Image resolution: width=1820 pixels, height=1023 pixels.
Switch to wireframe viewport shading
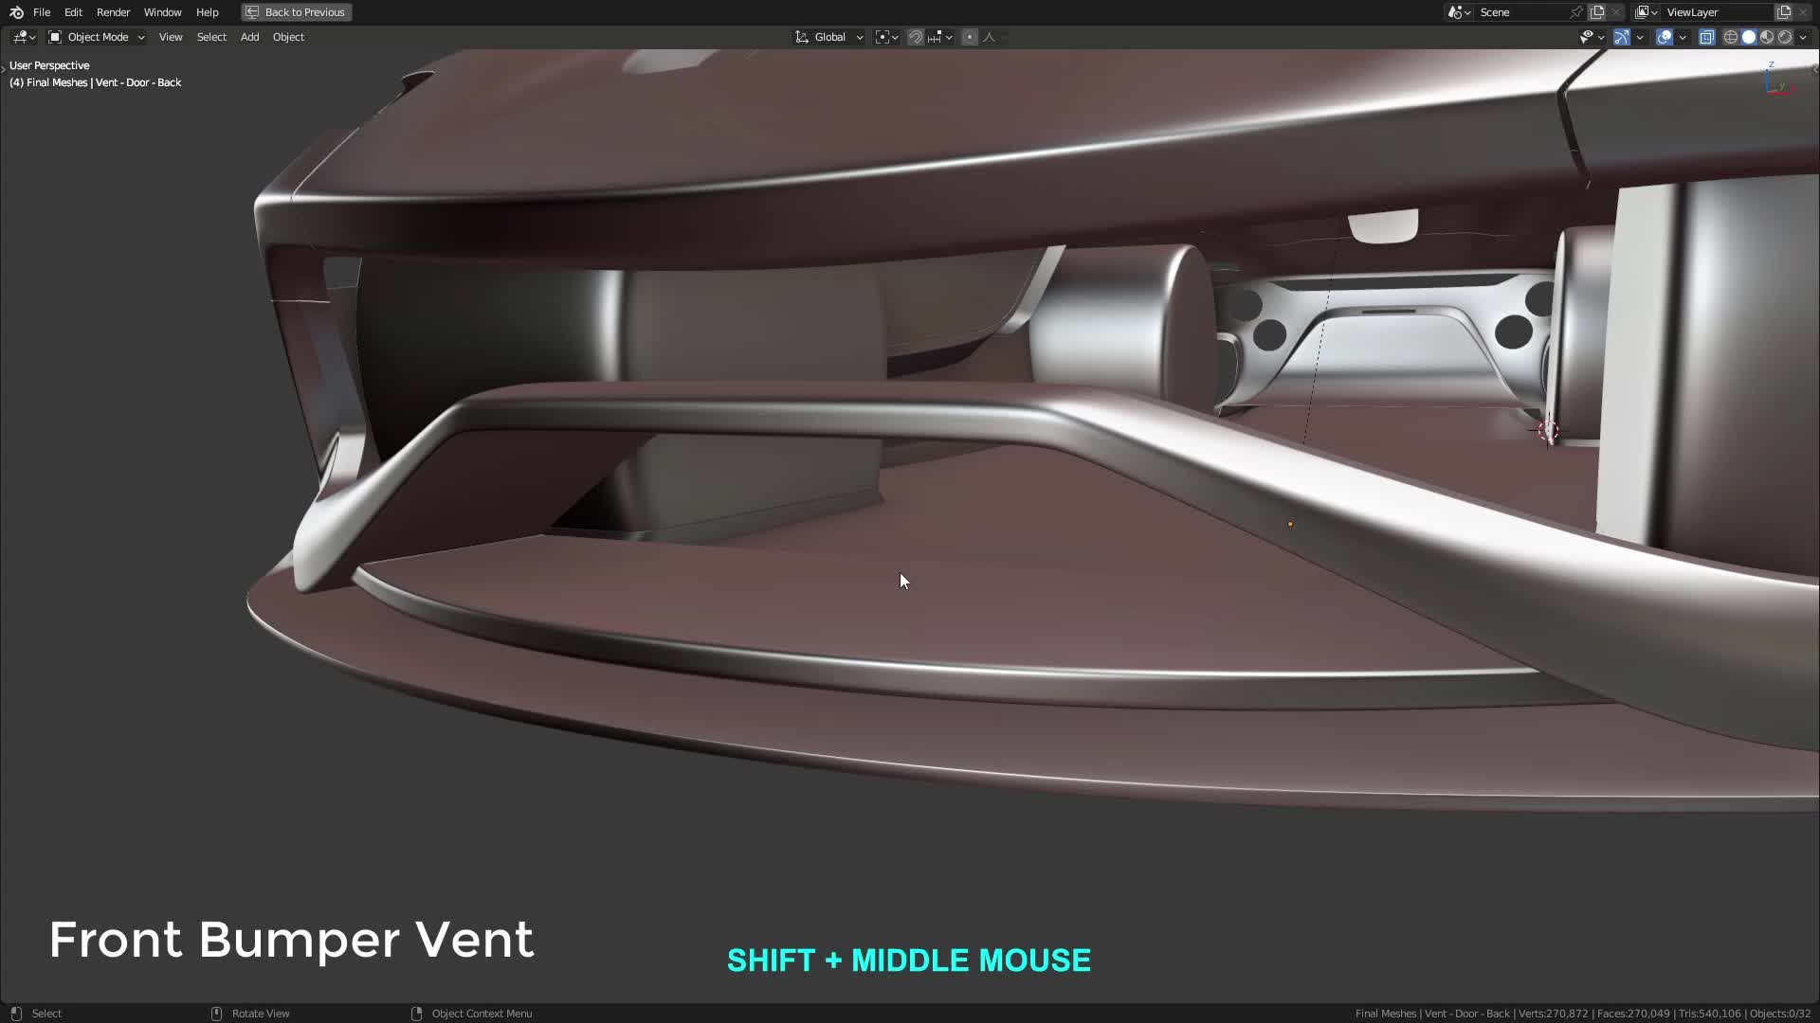click(1731, 37)
